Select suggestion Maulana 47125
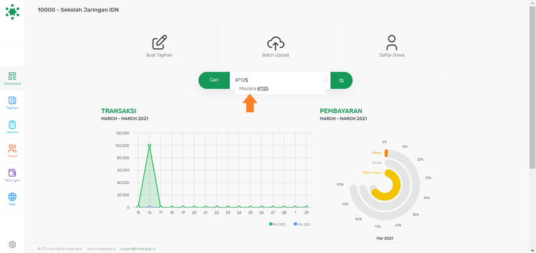 click(x=254, y=88)
